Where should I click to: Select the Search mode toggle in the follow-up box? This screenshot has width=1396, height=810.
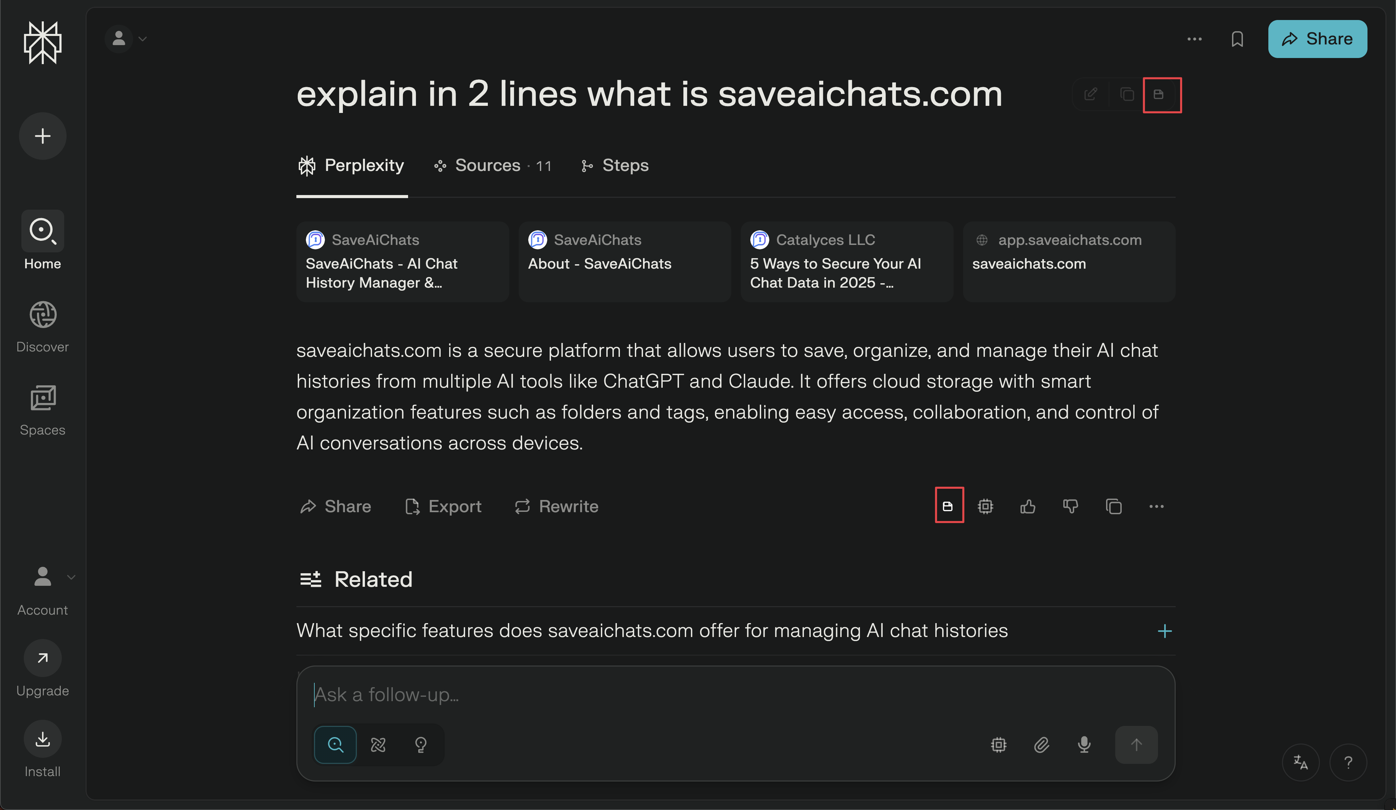point(335,745)
